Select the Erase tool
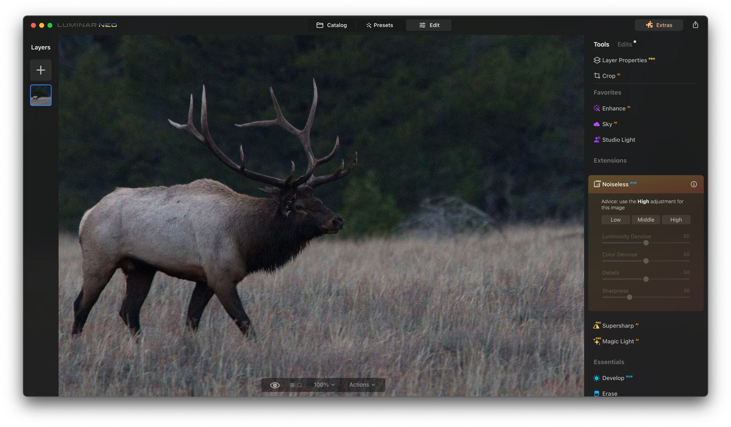731x427 pixels. coord(609,394)
